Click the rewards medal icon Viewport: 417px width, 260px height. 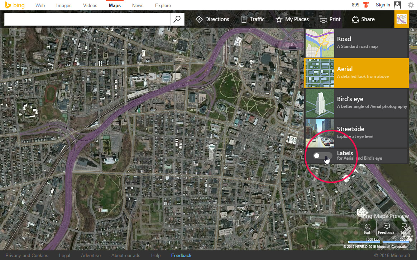[366, 5]
